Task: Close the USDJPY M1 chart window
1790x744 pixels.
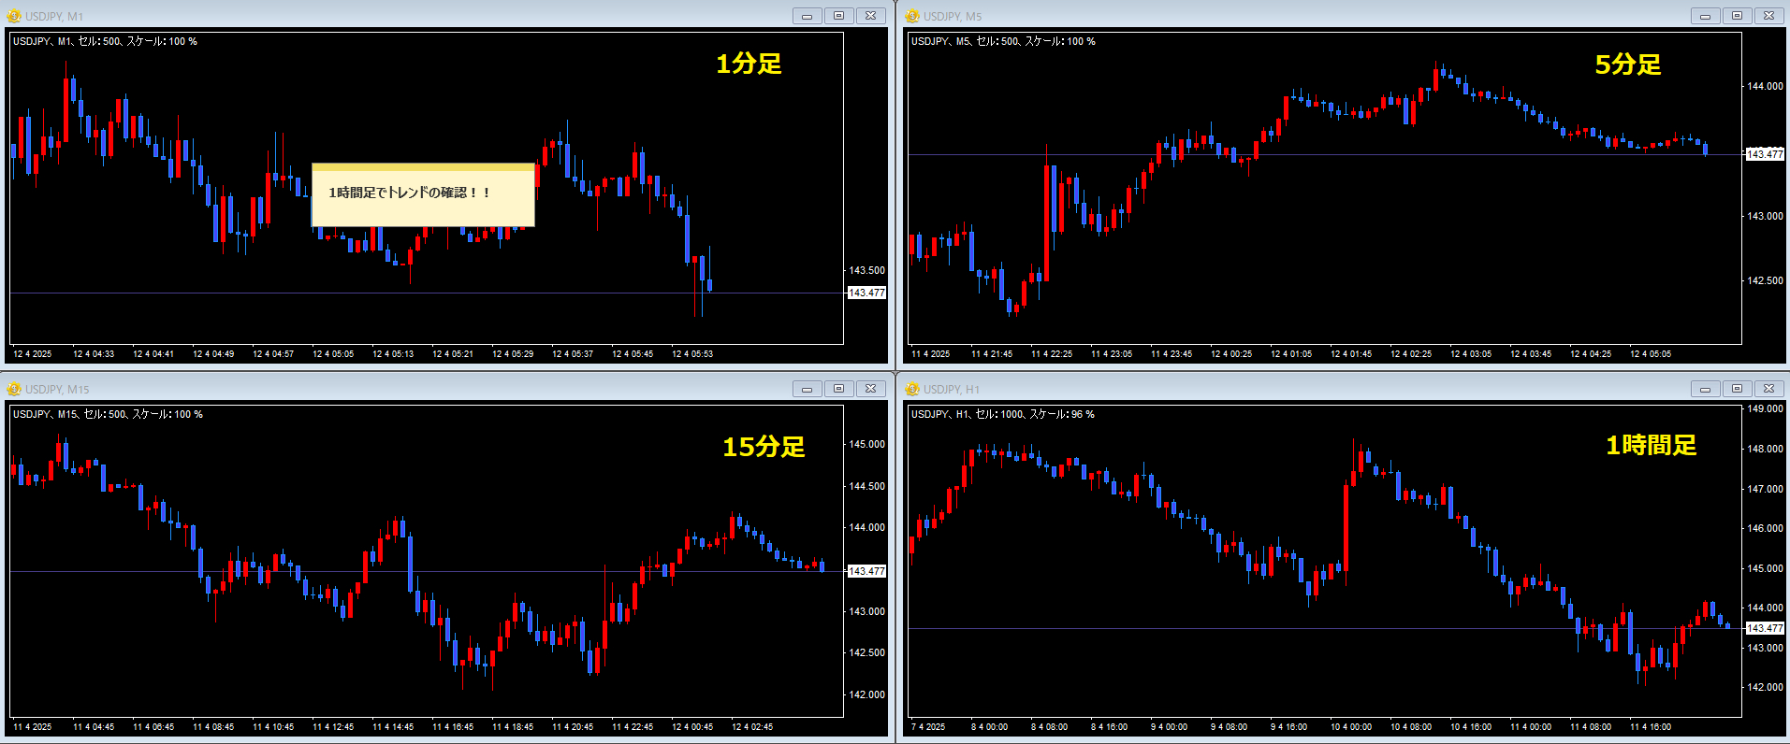Action: pos(871,16)
